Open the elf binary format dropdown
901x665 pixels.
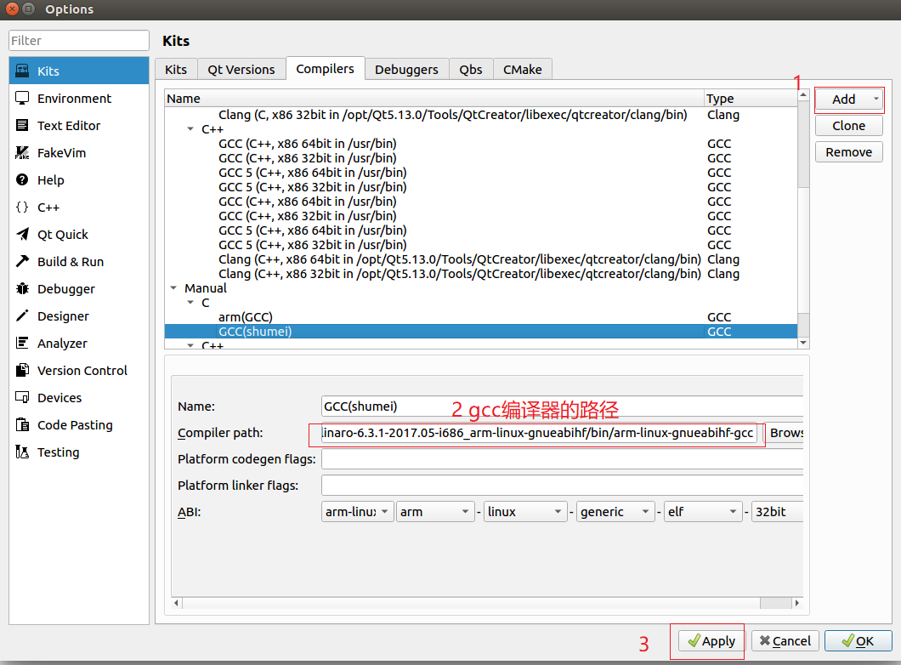pyautogui.click(x=703, y=512)
